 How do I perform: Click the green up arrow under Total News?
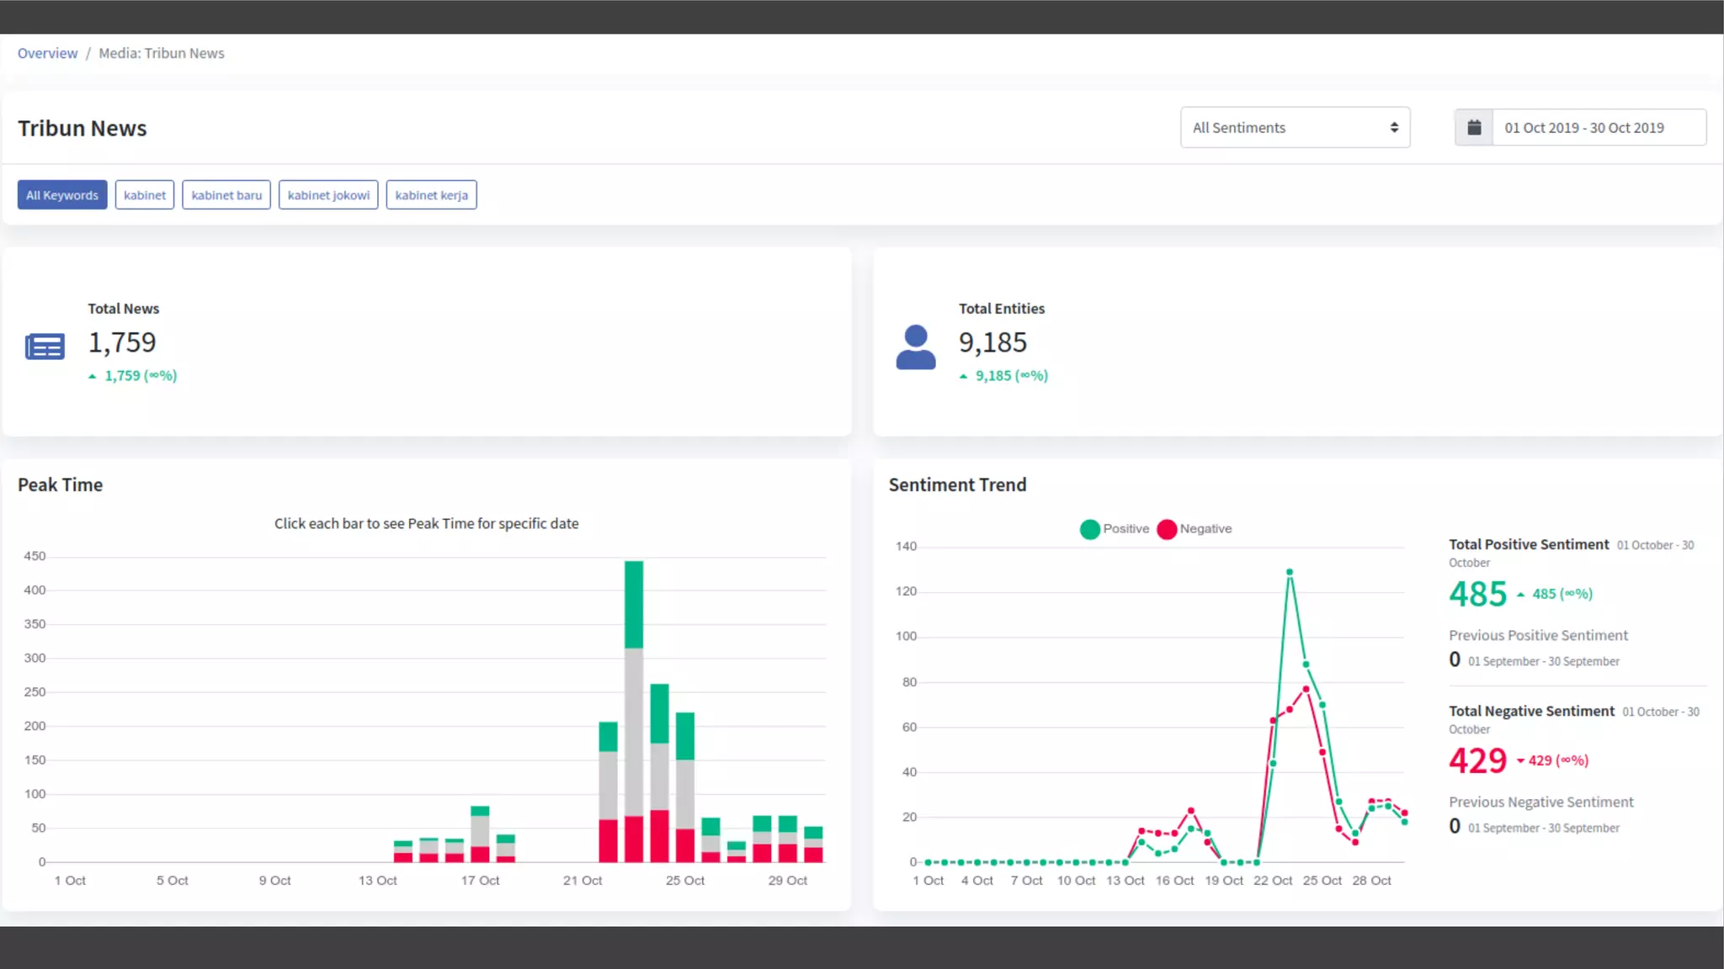tap(93, 377)
